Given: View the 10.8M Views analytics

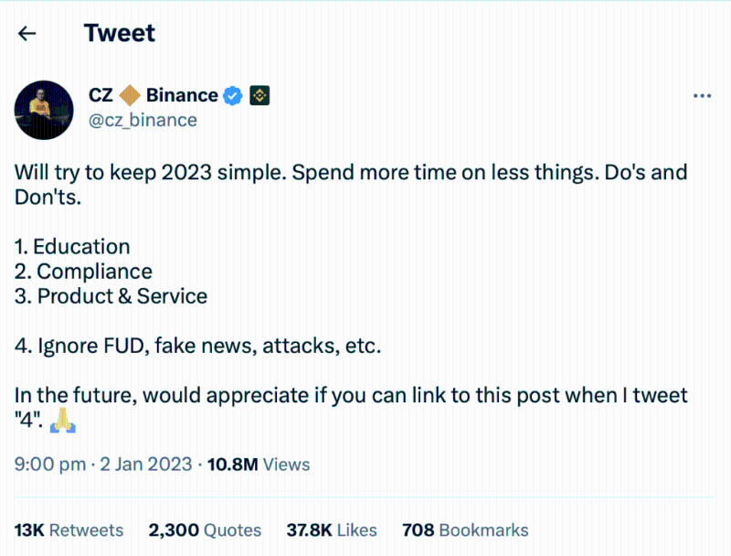Looking at the screenshot, I should coord(259,465).
